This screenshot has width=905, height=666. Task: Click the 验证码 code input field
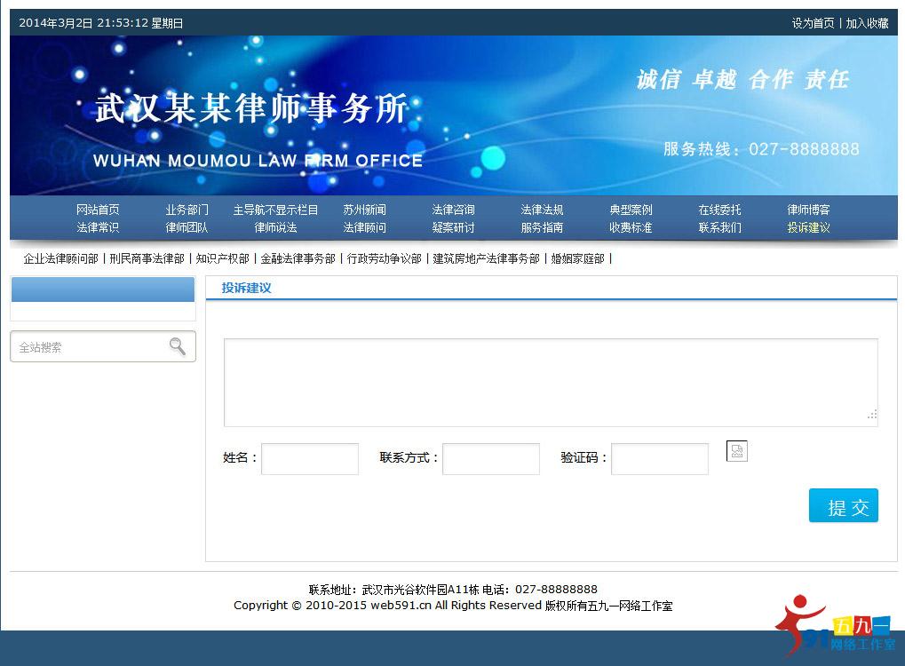click(x=659, y=458)
